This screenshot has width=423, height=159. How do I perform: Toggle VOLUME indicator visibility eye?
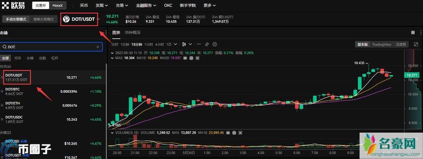[x=228, y=133]
